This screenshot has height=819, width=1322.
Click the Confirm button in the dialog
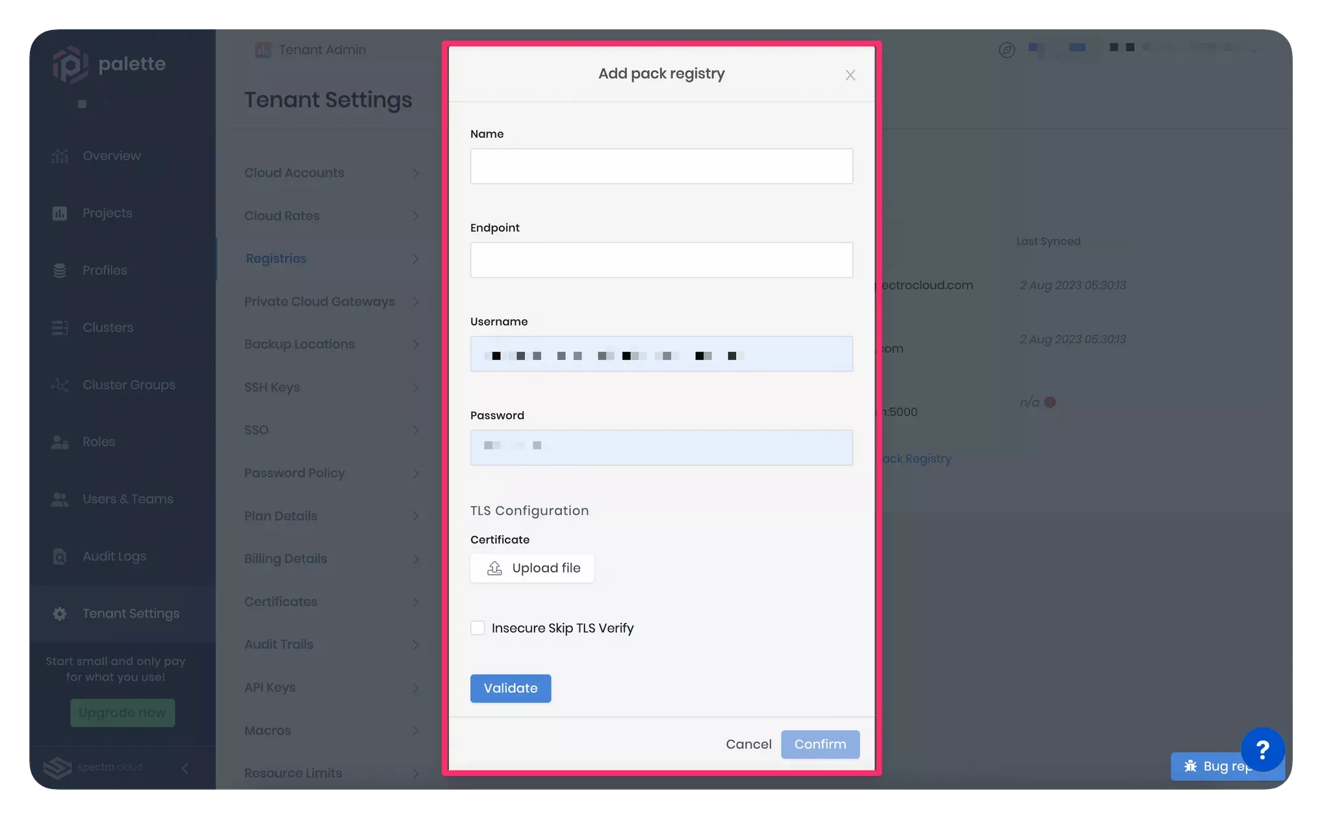820,744
